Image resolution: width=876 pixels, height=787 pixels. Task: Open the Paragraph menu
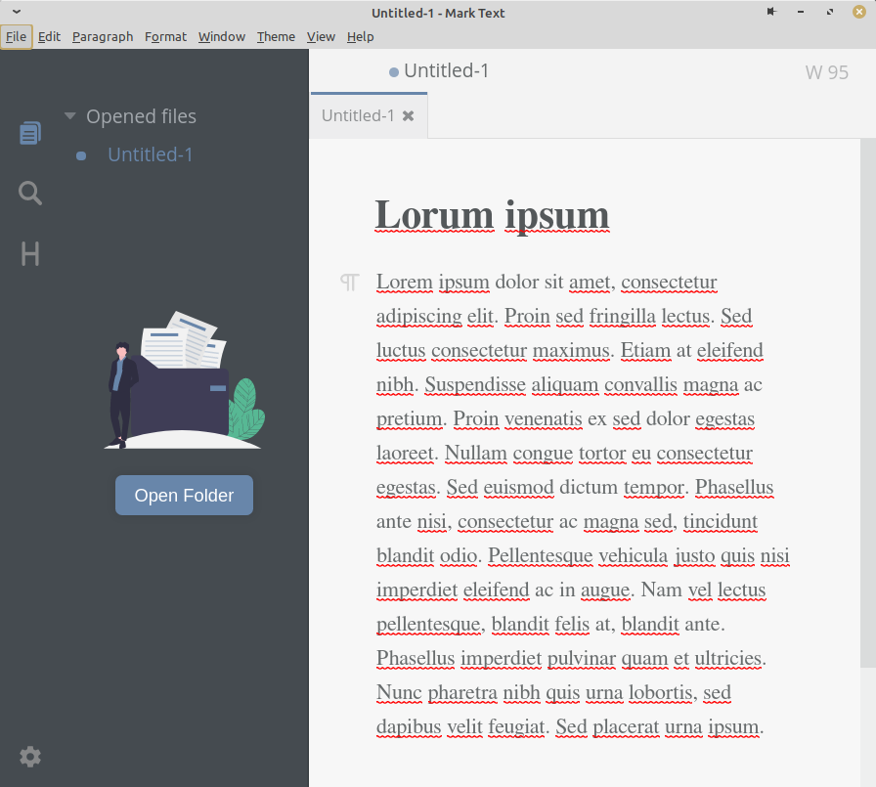pos(102,36)
